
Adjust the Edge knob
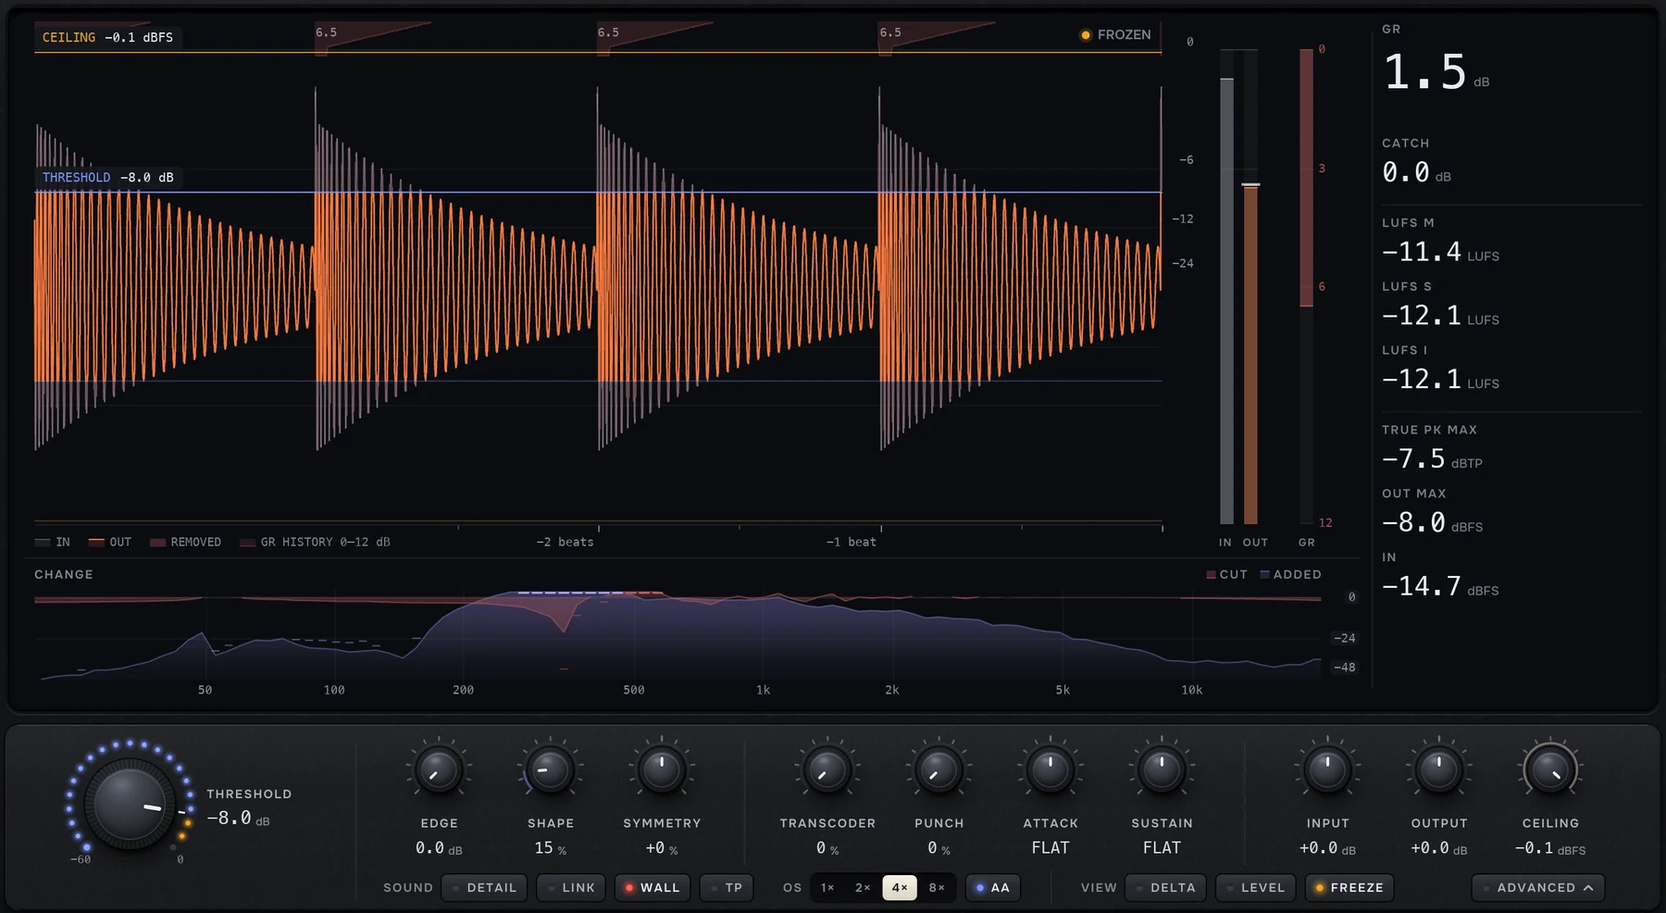click(x=439, y=770)
